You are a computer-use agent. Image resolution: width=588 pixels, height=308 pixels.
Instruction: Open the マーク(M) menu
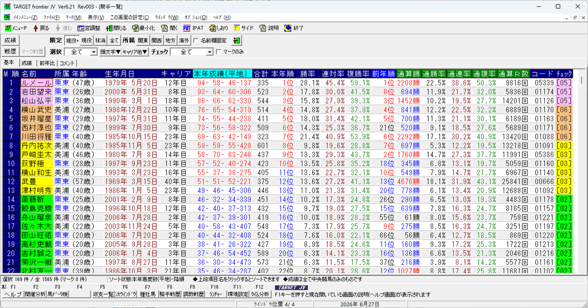click(73, 18)
